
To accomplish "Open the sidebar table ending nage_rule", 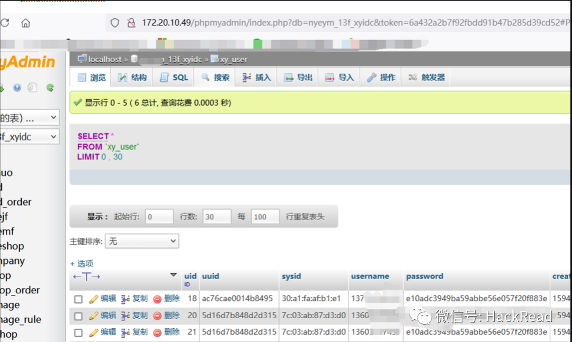I will pos(21,320).
